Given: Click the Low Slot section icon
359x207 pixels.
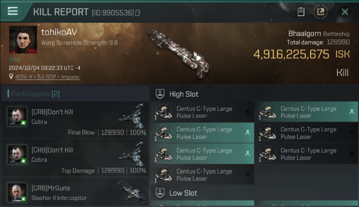Looking at the screenshot, I should (160, 193).
